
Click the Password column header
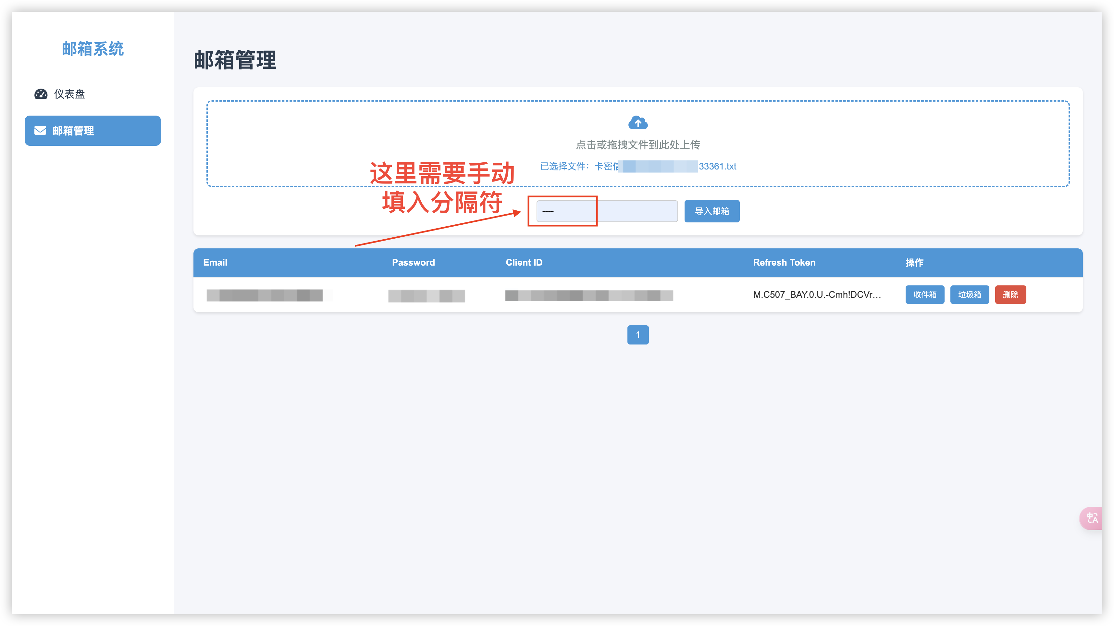tap(413, 263)
